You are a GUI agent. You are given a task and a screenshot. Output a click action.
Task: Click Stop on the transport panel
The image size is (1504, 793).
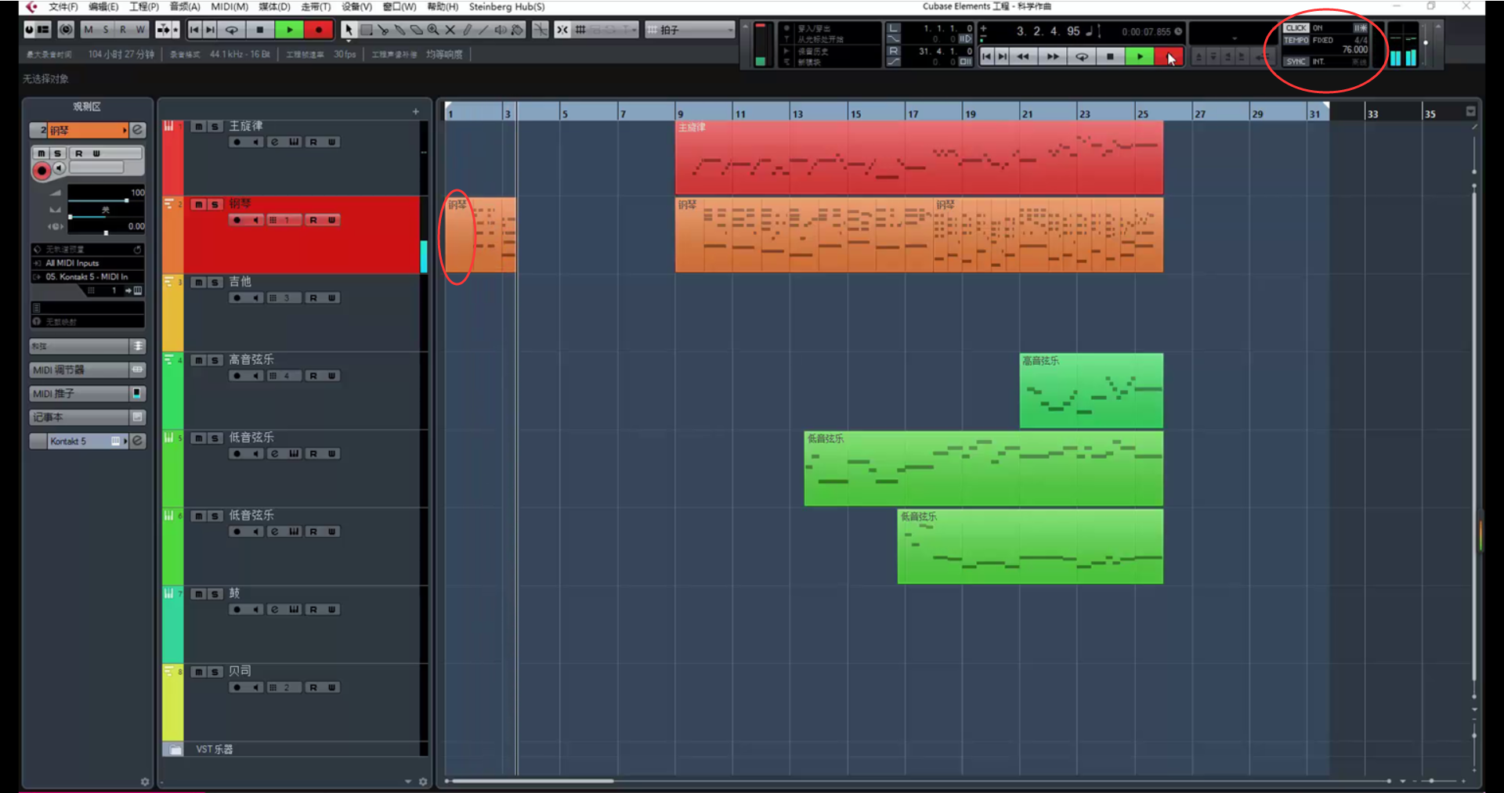tap(1110, 56)
